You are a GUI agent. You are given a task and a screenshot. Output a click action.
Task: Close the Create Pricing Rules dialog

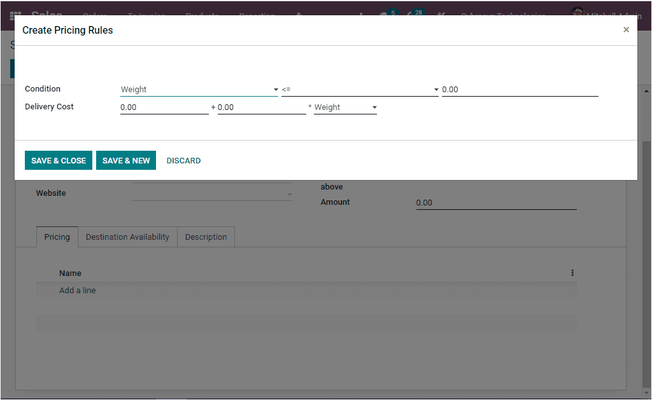[x=626, y=29]
